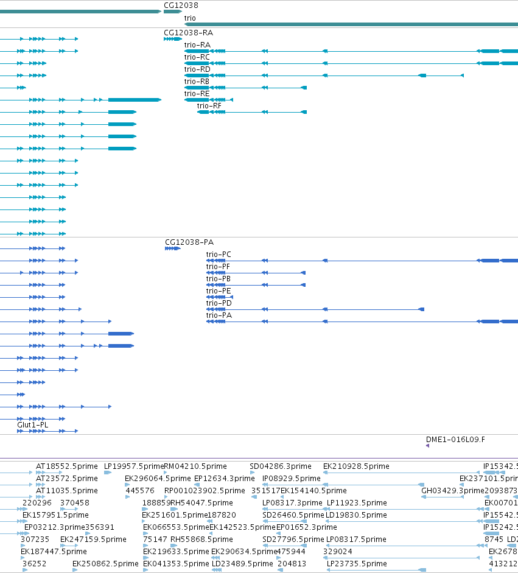Select the LP08317.3prime EST label
The height and width of the screenshot is (573, 518).
(292, 503)
